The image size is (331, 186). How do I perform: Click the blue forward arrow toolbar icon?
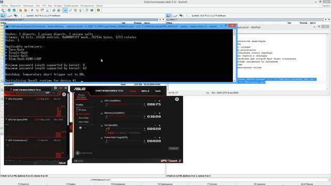(x=14, y=10)
